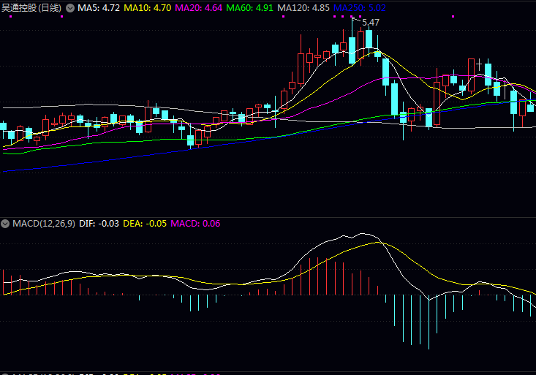Click the DIF value label

click(x=97, y=223)
